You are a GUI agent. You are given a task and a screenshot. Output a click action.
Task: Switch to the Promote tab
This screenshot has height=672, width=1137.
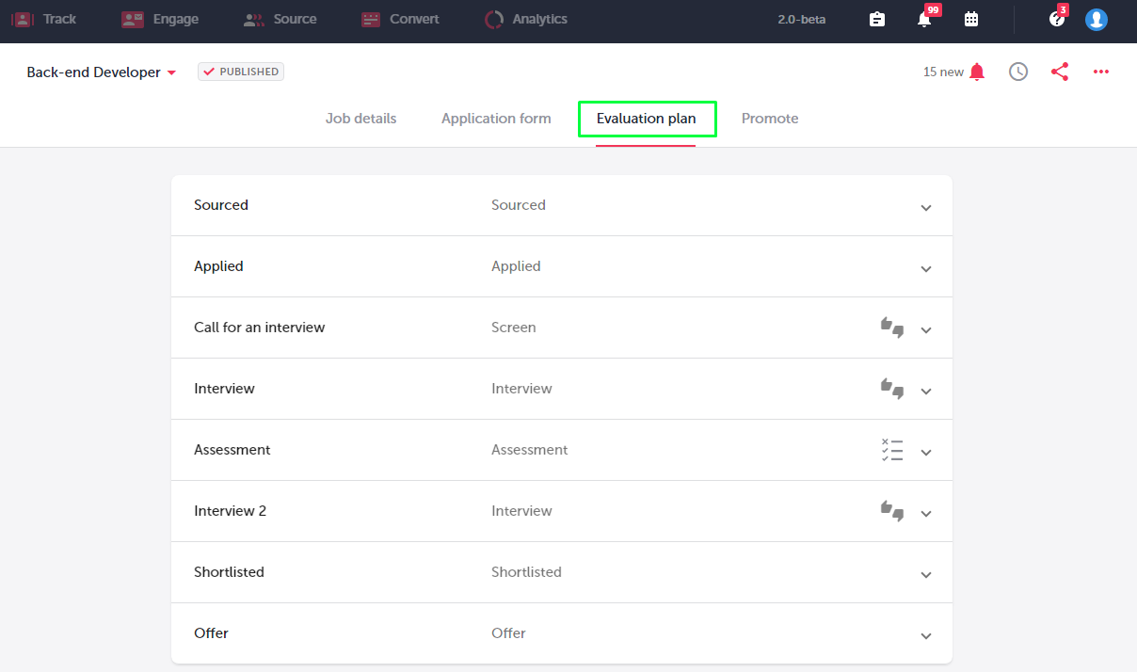tap(770, 118)
